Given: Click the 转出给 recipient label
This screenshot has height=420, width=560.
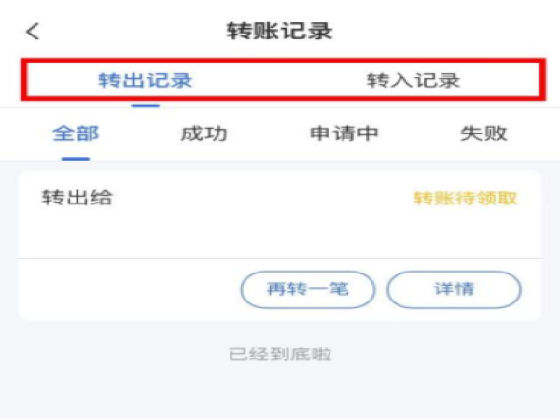Looking at the screenshot, I should click(x=77, y=198).
